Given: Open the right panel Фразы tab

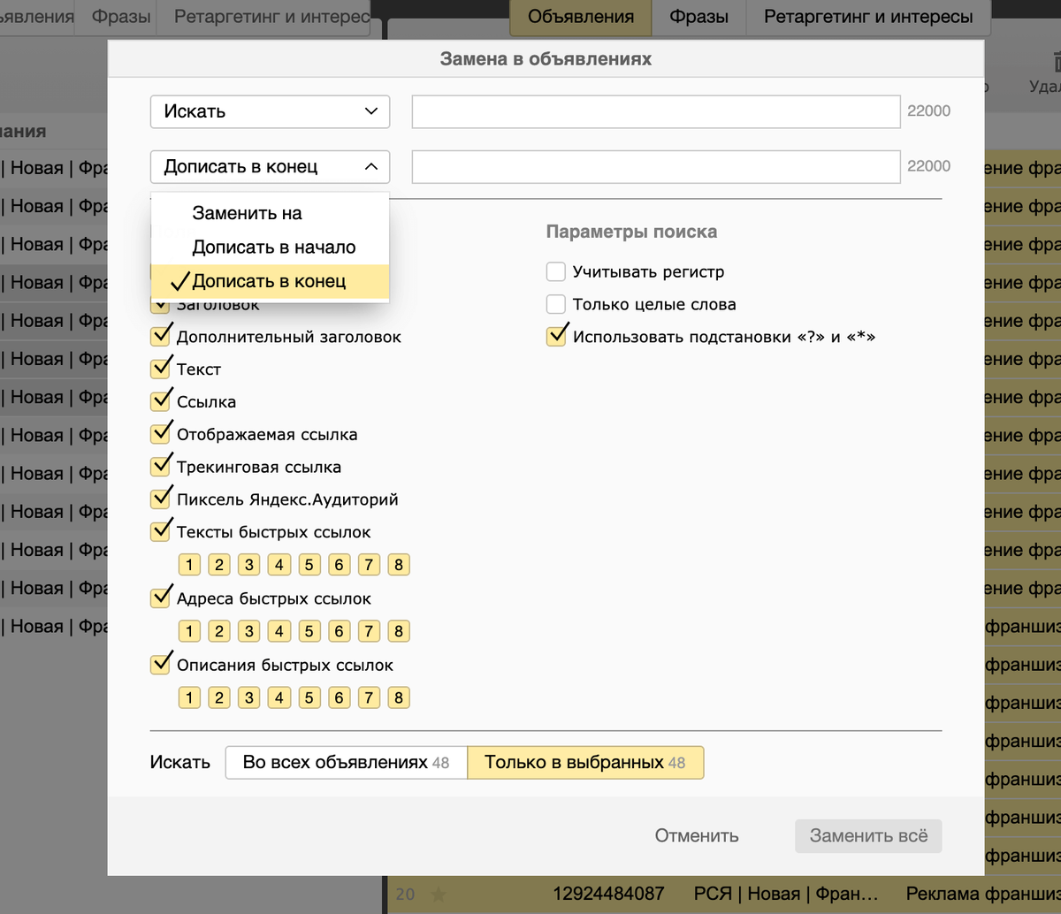Looking at the screenshot, I should pos(698,17).
